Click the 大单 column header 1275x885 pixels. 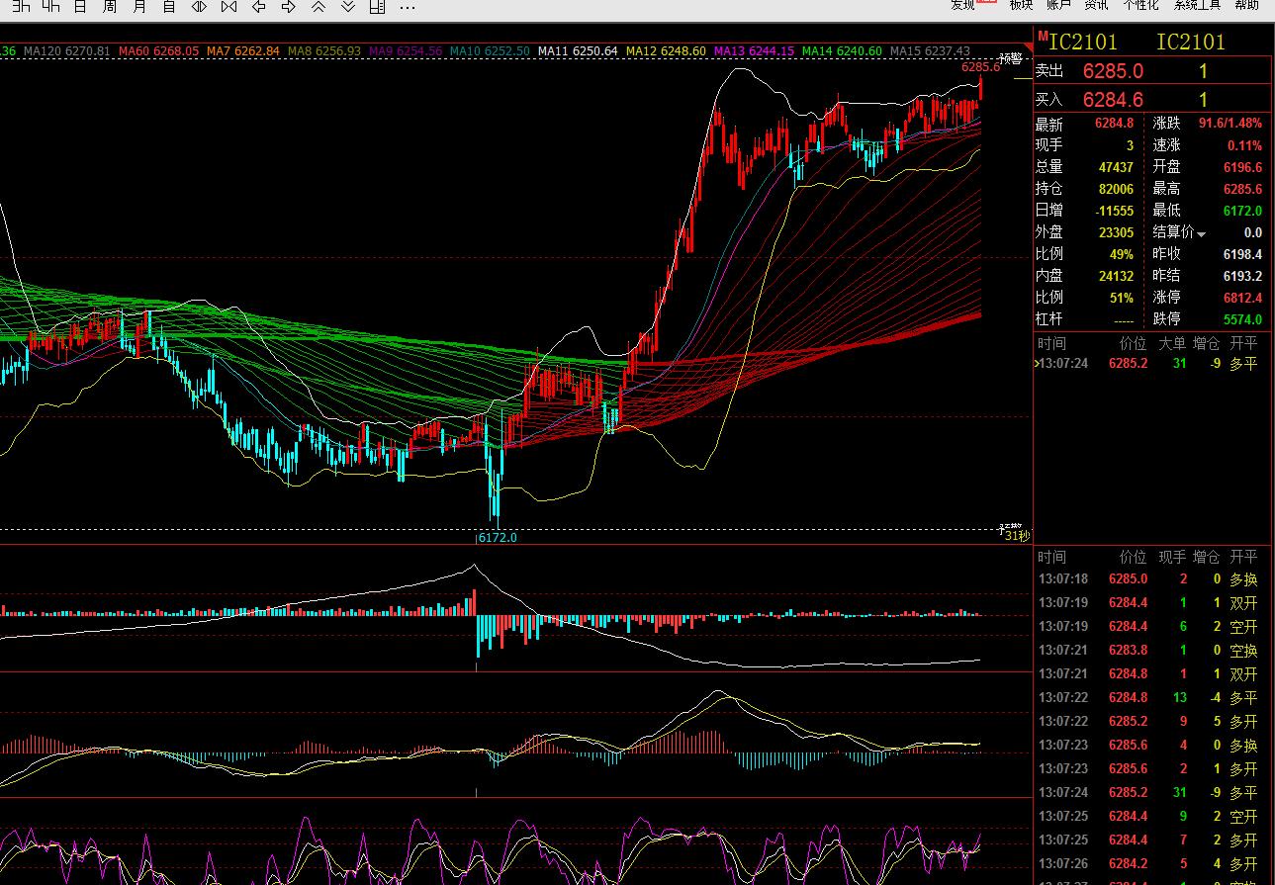(x=1172, y=343)
